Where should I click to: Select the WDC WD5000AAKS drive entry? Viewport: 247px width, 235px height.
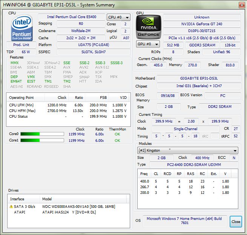[69, 206]
